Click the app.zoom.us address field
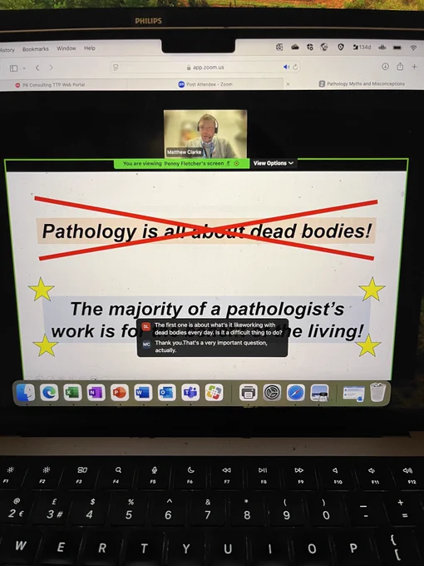The height and width of the screenshot is (566, 424). click(x=205, y=67)
